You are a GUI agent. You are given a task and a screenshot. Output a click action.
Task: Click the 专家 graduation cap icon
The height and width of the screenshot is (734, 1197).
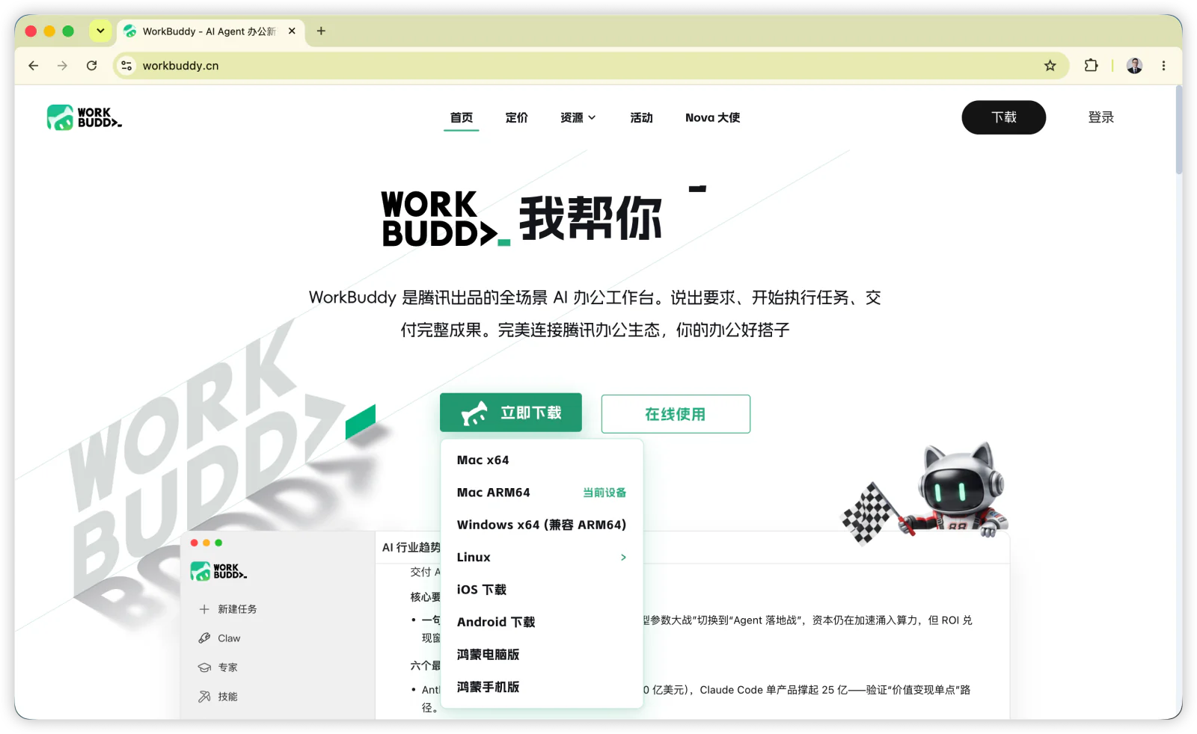point(204,667)
